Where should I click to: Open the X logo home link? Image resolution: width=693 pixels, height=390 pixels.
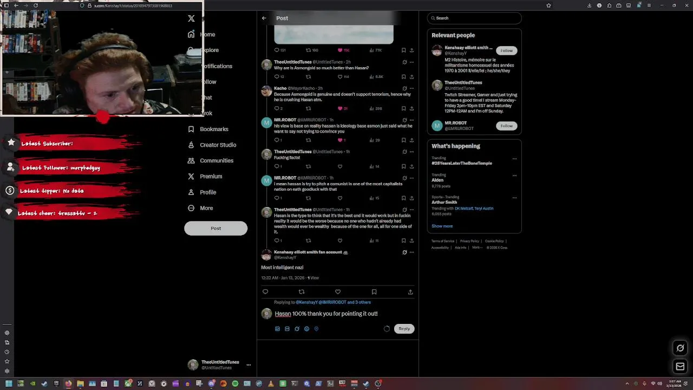[x=191, y=18]
